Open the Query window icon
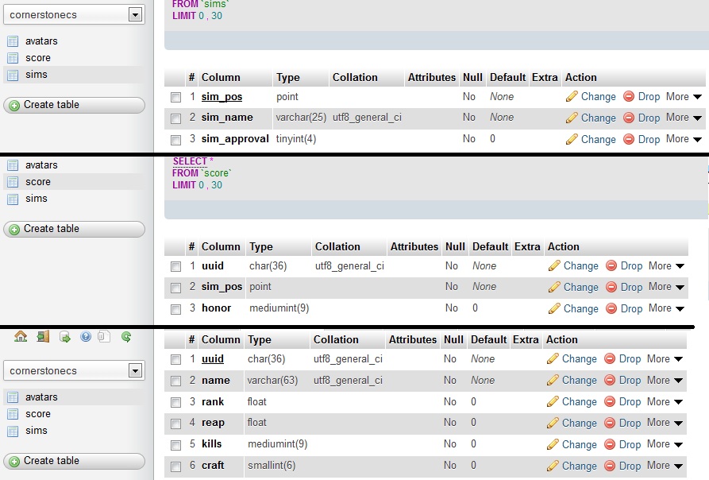The height and width of the screenshot is (480, 709). coord(65,337)
